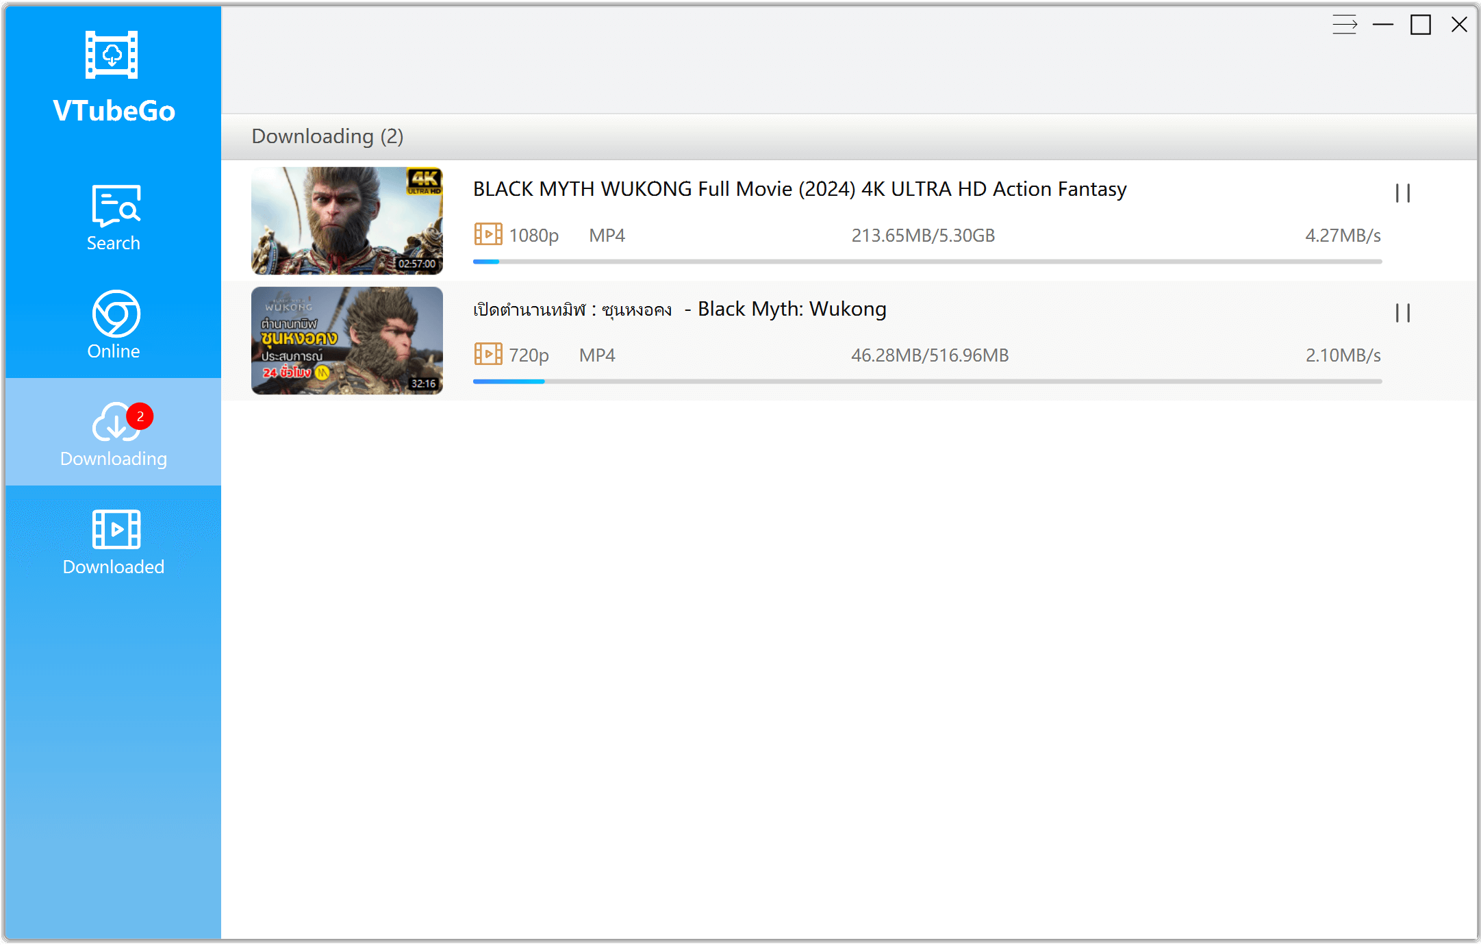Open the top-right arrow menu icon
Screen dimensions: 1481x945
[x=1345, y=24]
